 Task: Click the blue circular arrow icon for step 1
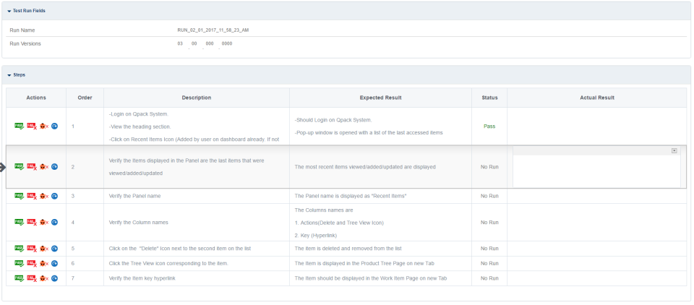click(54, 126)
